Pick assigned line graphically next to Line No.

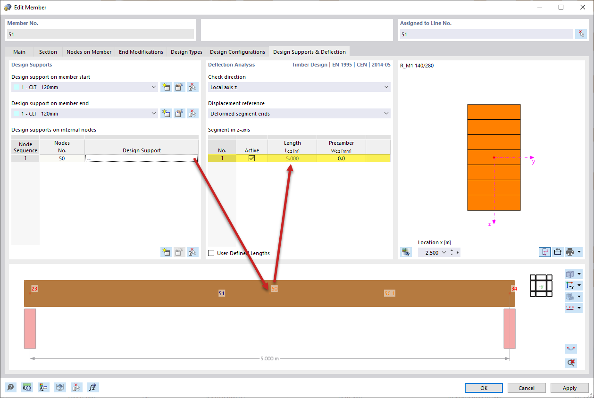[581, 34]
